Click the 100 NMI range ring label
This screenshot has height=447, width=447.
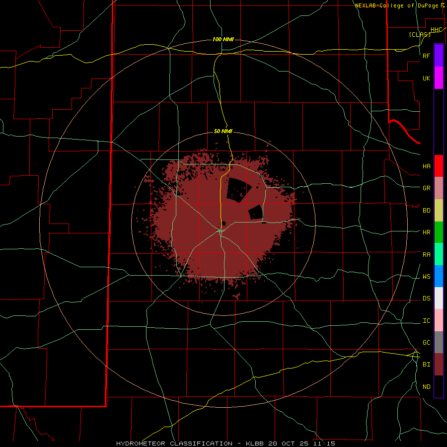tap(223, 39)
